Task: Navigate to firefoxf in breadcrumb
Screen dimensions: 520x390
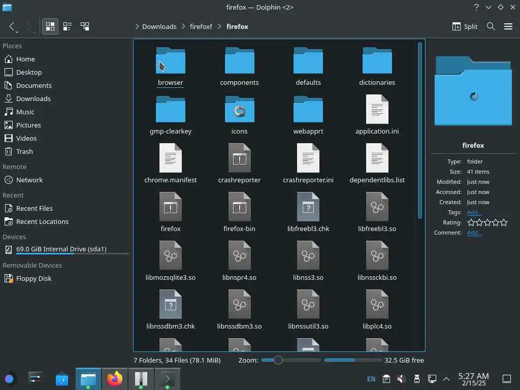Action: tap(201, 26)
